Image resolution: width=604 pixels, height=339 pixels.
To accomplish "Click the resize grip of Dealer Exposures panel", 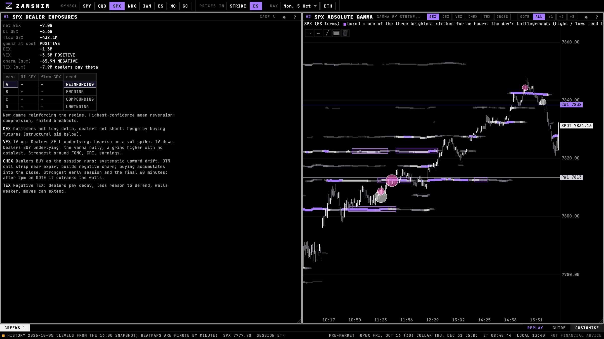I will click(299, 321).
